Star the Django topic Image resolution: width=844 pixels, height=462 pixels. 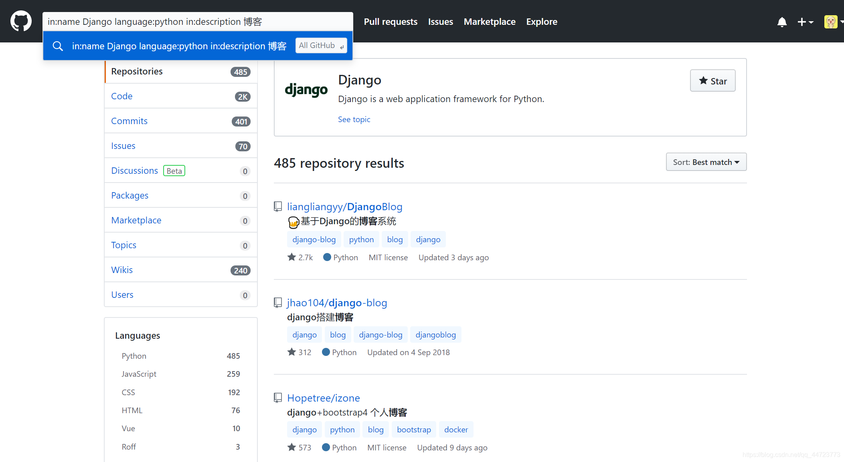click(x=712, y=81)
